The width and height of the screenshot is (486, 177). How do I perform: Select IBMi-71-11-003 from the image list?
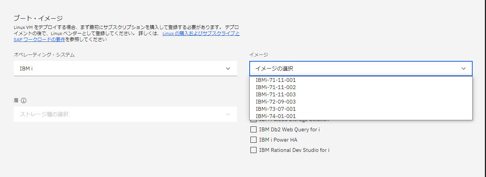click(x=361, y=94)
